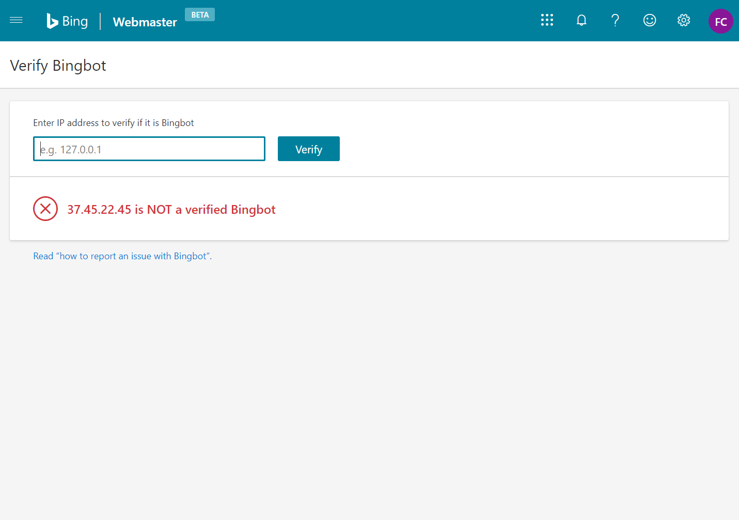Click the BETA badge
This screenshot has width=739, height=520.
[x=200, y=14]
